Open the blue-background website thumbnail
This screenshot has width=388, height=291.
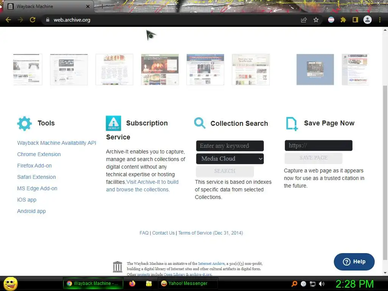point(315,70)
